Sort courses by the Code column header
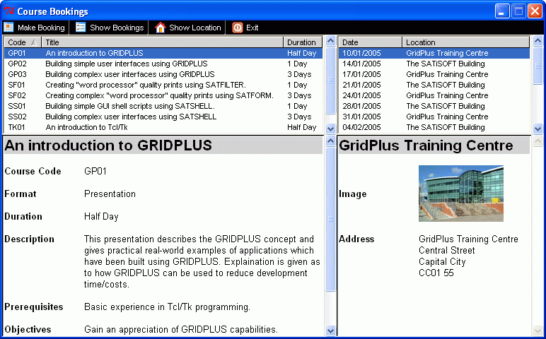The image size is (546, 339). tap(21, 42)
